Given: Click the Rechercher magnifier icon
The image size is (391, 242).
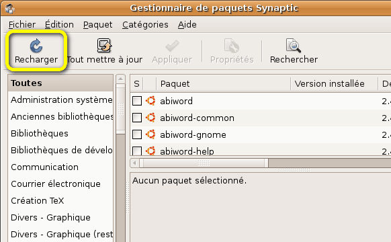Looking at the screenshot, I should pyautogui.click(x=294, y=45).
